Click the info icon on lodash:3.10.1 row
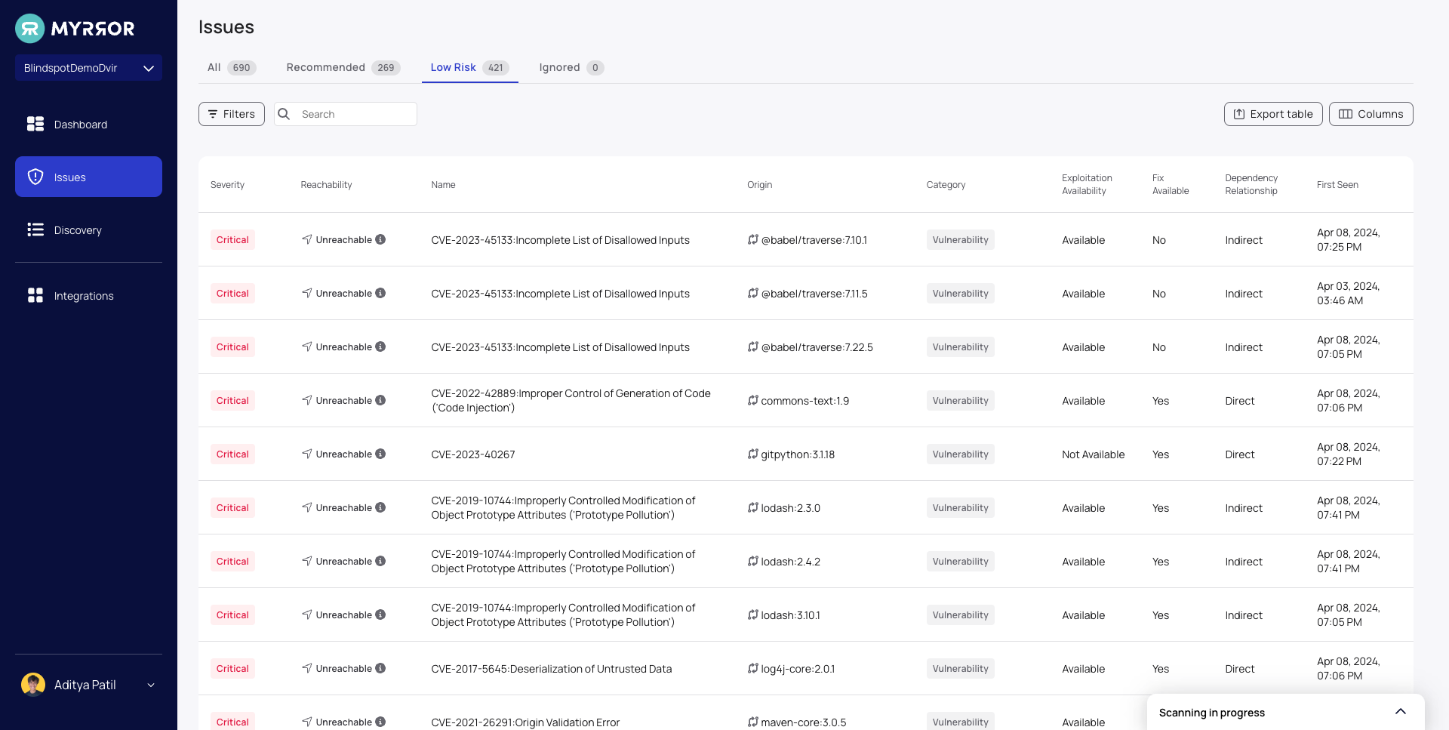Image resolution: width=1449 pixels, height=730 pixels. point(380,614)
